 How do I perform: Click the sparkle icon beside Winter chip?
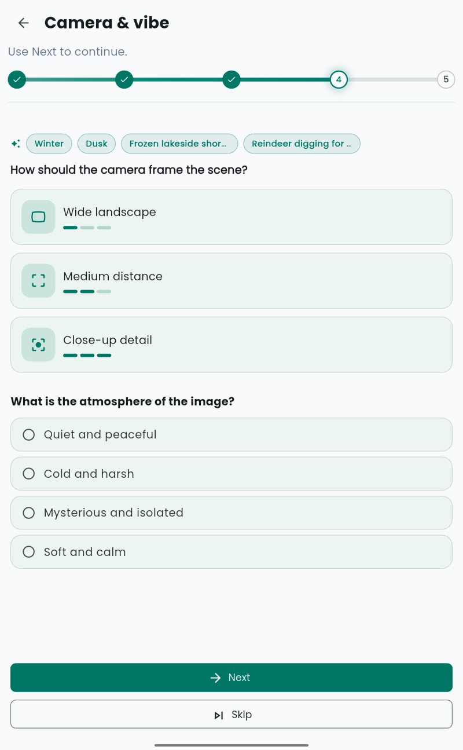(x=16, y=144)
